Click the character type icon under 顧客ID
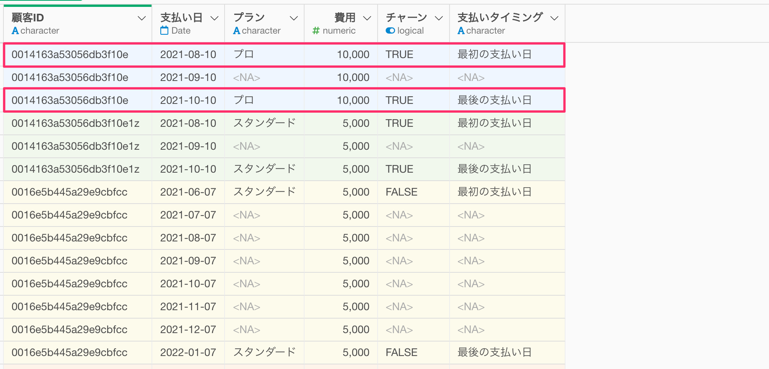This screenshot has height=369, width=769. click(x=15, y=31)
